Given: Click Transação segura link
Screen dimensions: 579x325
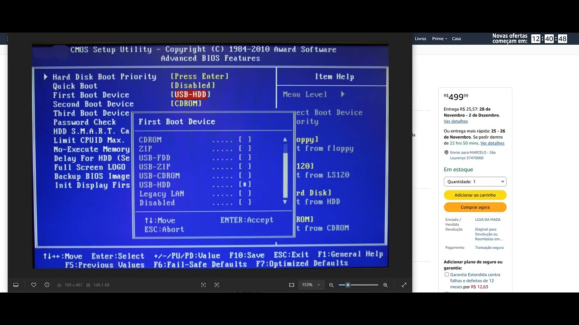Looking at the screenshot, I should point(489,247).
